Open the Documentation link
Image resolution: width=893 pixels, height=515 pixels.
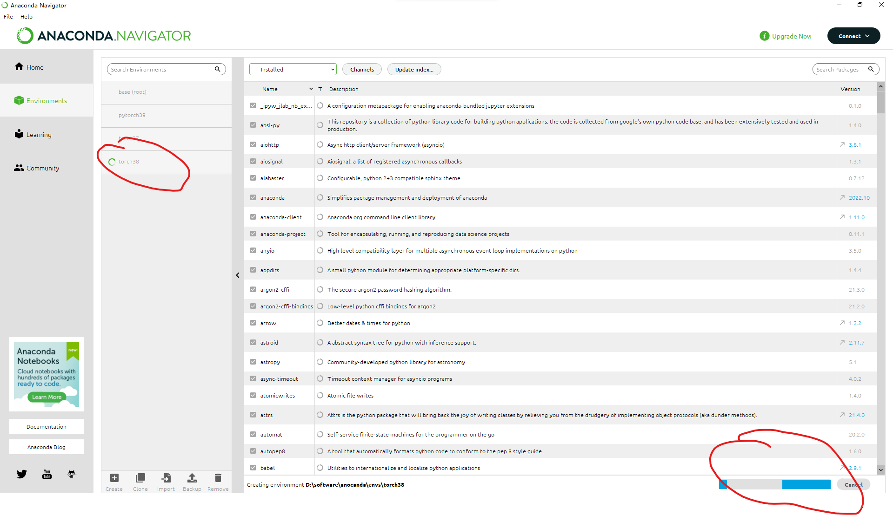pos(47,426)
